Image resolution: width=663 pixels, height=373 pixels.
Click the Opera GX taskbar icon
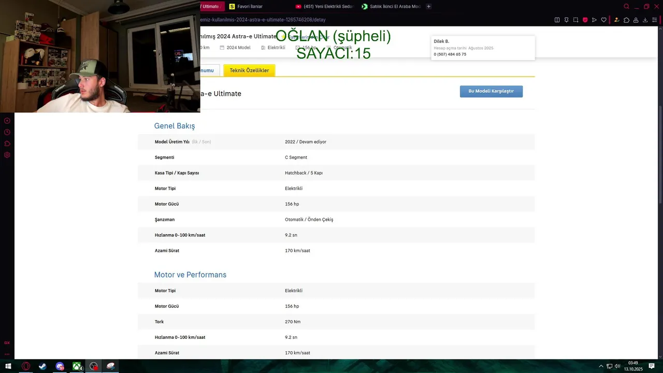pyautogui.click(x=26, y=366)
